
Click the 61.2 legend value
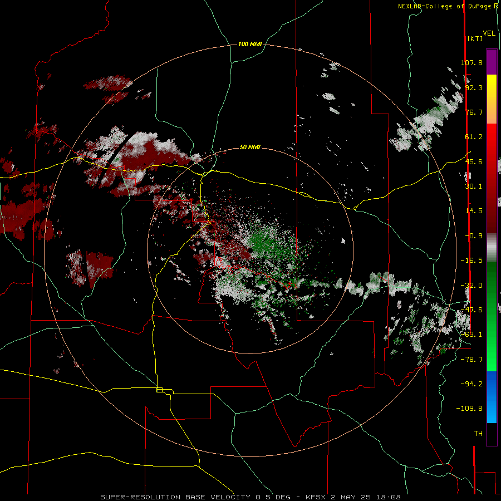pos(474,137)
